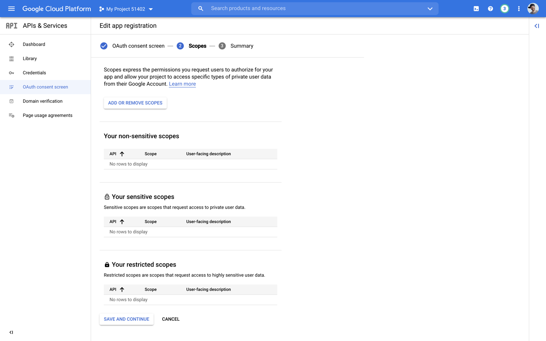Collapse the panel using the top-right double arrow

click(x=537, y=26)
